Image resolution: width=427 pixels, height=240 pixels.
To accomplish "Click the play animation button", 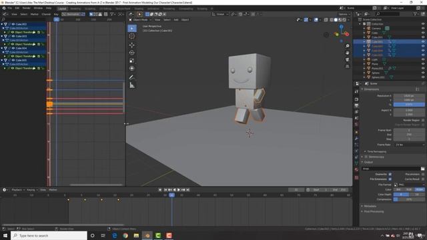I will click(179, 189).
